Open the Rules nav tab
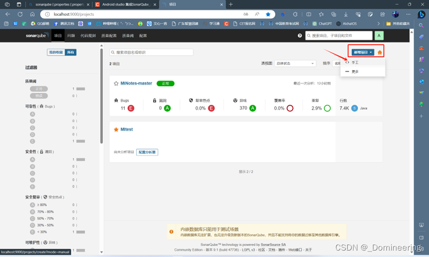Screen dimensions: 429x257 coord(88,36)
